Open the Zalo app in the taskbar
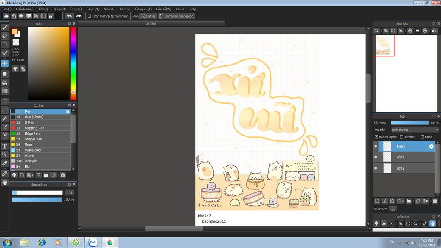The image size is (441, 248). pos(93,242)
